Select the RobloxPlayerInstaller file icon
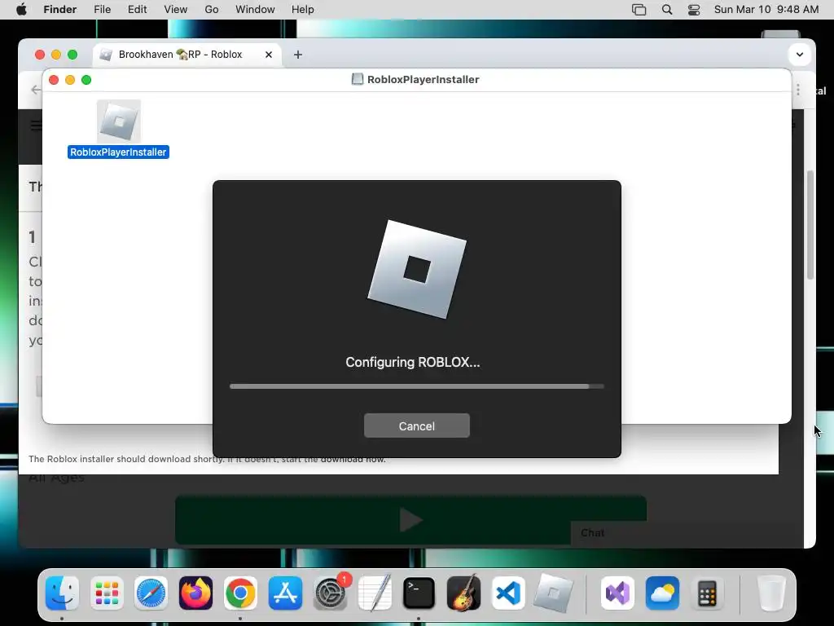The height and width of the screenshot is (626, 834). pyautogui.click(x=119, y=121)
